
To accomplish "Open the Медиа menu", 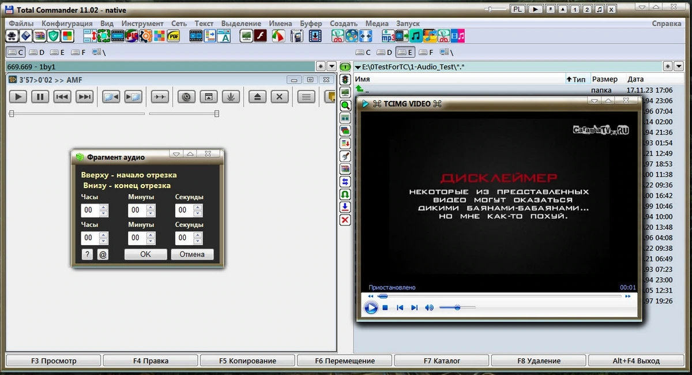I will (x=377, y=24).
